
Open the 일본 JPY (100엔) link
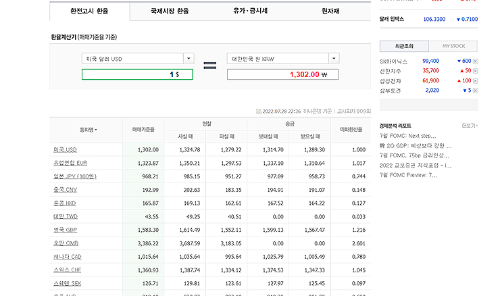pyautogui.click(x=75, y=176)
